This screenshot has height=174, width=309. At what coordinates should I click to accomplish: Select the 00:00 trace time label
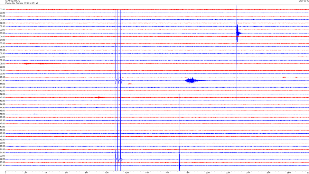(x=2, y=9)
